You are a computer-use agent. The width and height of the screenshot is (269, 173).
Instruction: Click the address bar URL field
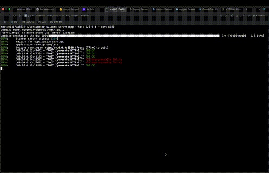120,16
